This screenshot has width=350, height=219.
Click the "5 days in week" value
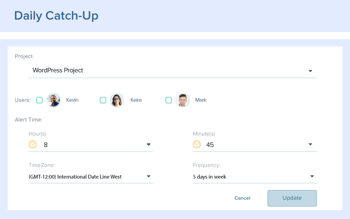click(209, 177)
